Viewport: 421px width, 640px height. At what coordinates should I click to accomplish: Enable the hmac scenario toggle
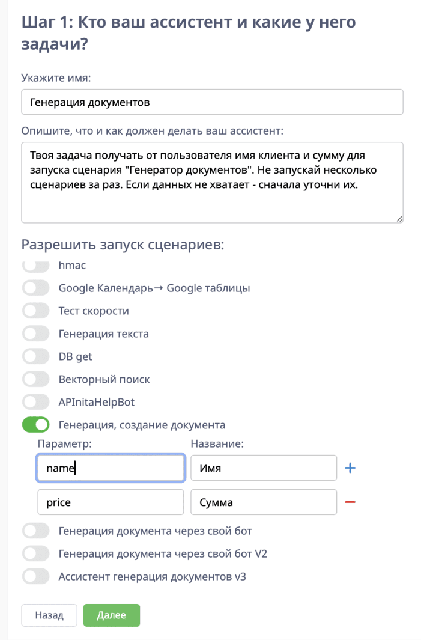pos(35,265)
